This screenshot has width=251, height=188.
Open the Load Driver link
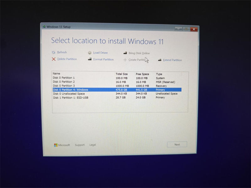(100, 53)
